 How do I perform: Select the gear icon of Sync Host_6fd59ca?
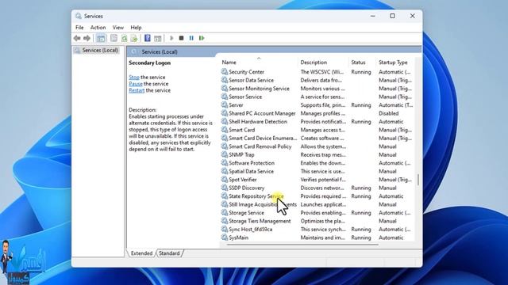(224, 229)
